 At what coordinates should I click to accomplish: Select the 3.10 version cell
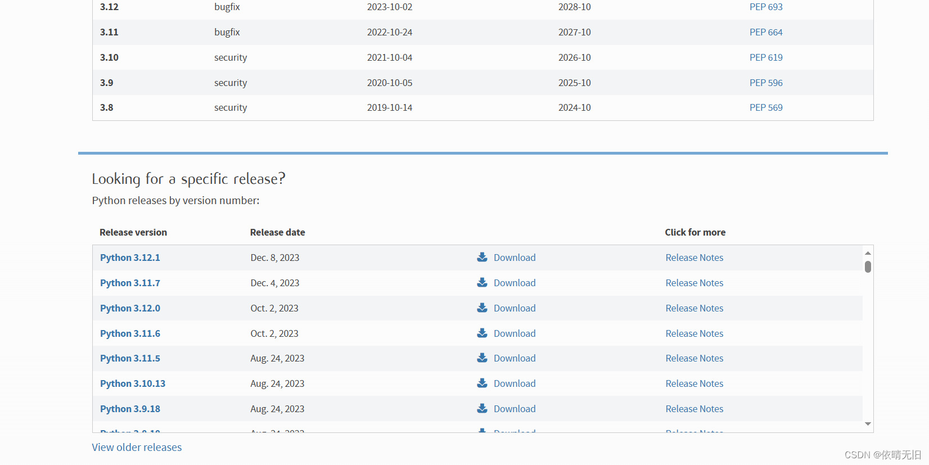coord(109,57)
